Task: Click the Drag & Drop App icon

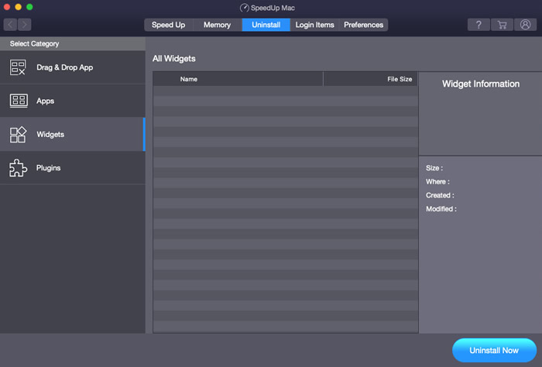Action: pos(18,67)
